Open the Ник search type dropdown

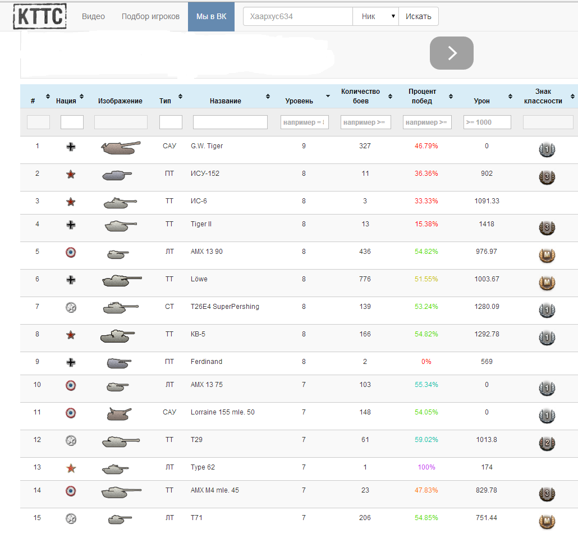[375, 16]
